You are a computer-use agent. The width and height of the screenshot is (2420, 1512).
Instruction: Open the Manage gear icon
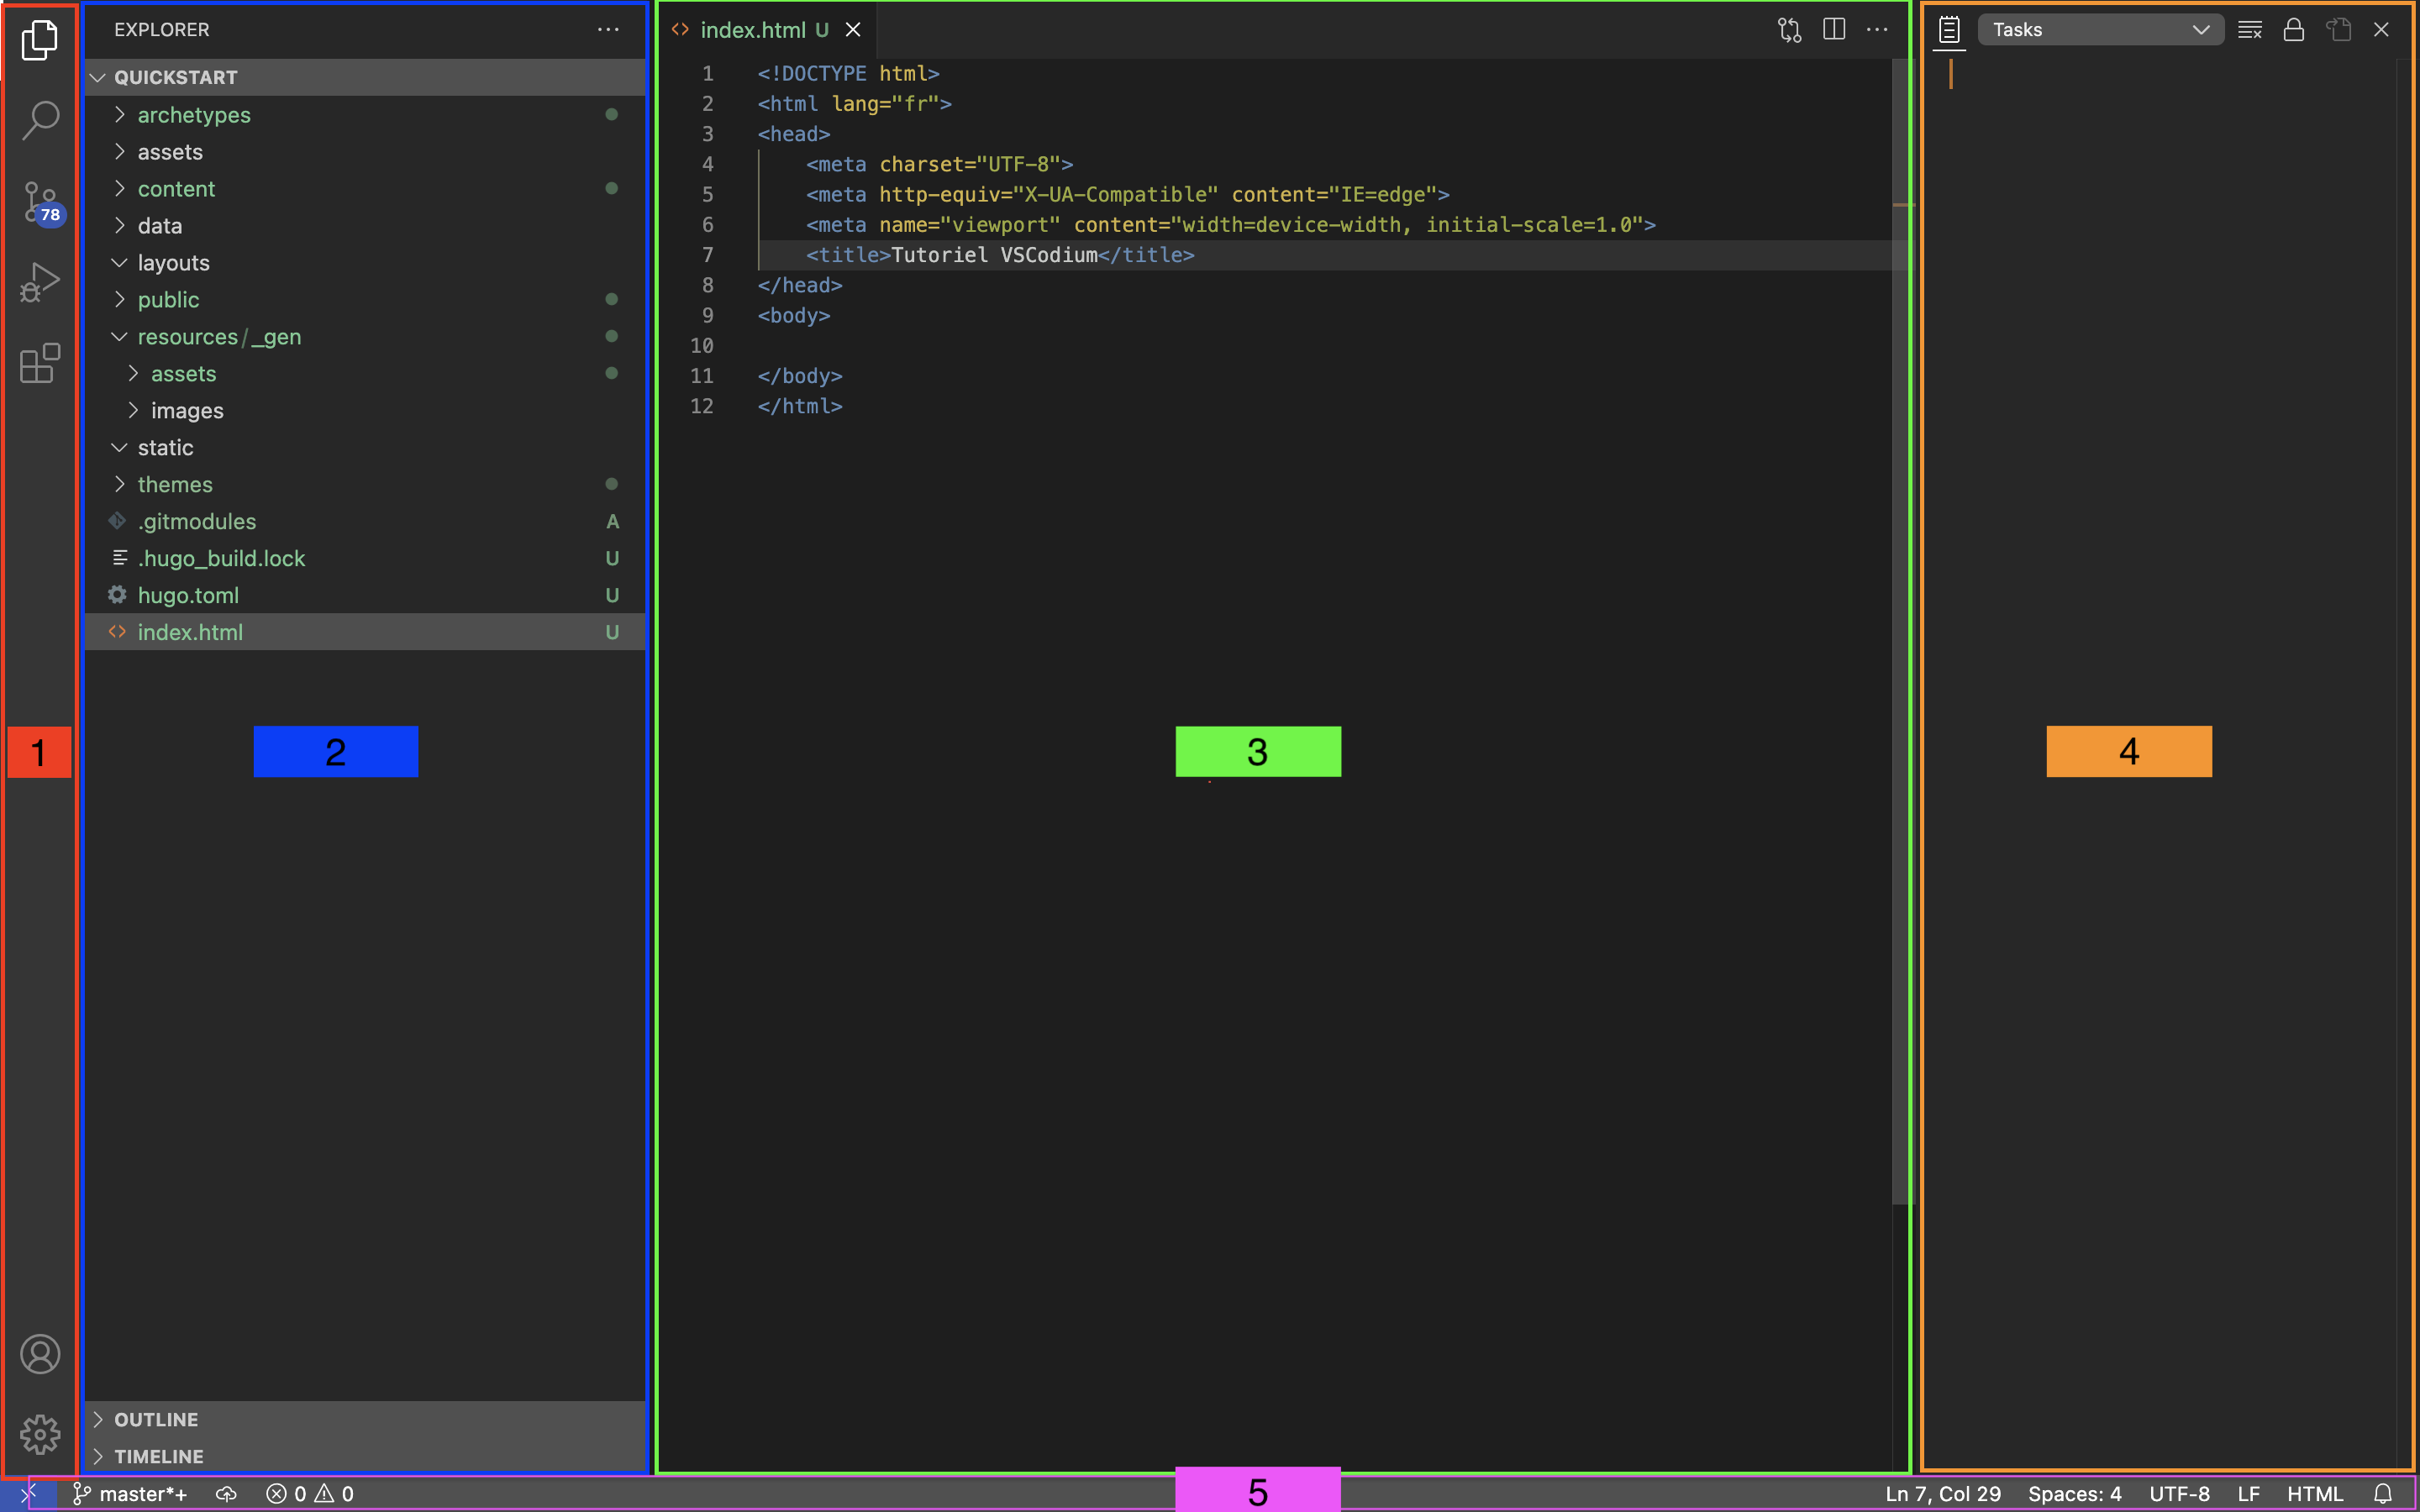coord(40,1434)
